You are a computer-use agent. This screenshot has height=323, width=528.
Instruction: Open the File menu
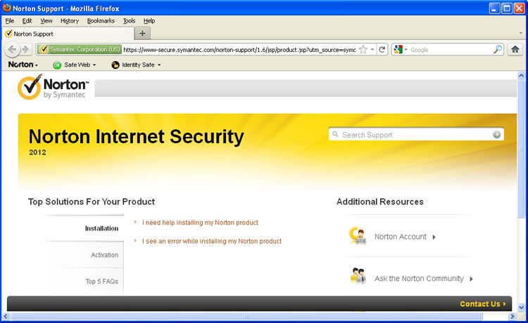(x=9, y=21)
